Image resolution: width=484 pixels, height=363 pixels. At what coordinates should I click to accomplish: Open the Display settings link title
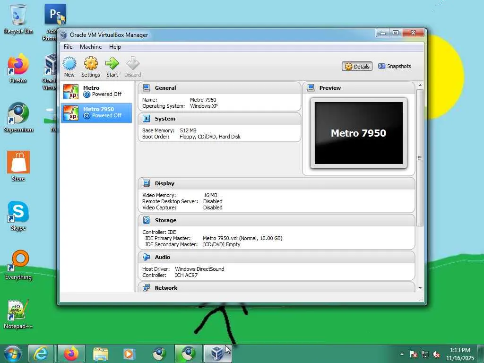[x=164, y=183]
